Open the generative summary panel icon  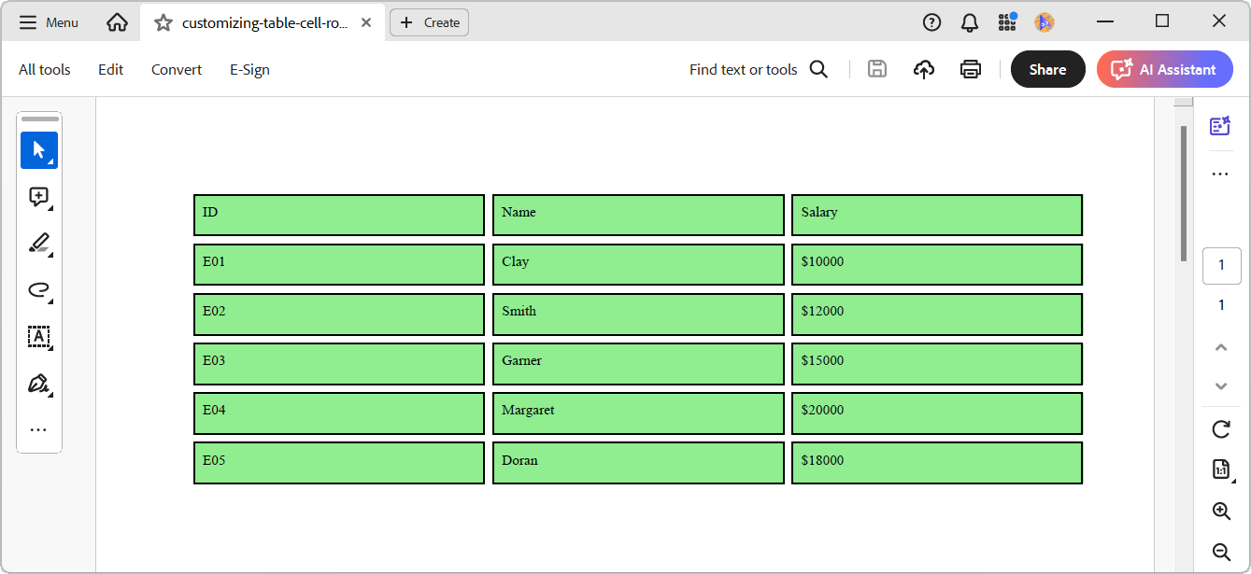pos(1220,126)
